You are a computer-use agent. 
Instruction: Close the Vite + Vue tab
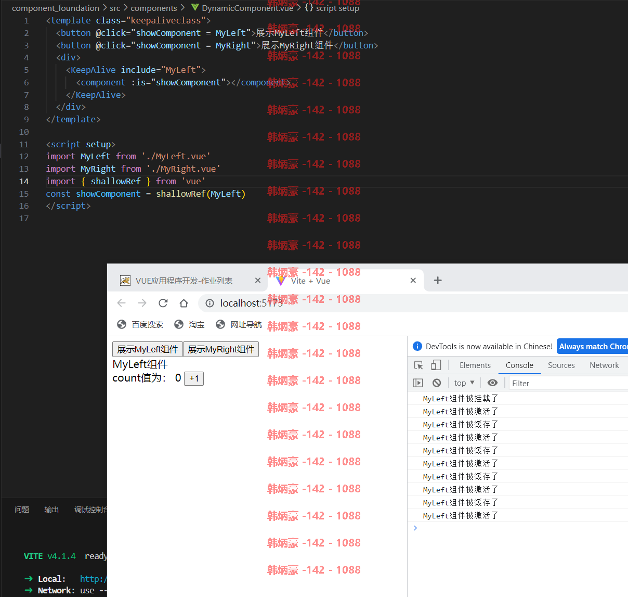413,281
